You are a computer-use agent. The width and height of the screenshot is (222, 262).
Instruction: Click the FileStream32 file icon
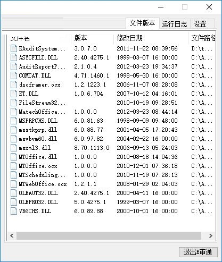point(14,103)
